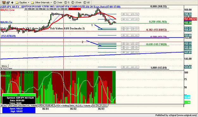
Task: Select the rsx 21(,21,2,0,) tab
Action: [x=99, y=106]
